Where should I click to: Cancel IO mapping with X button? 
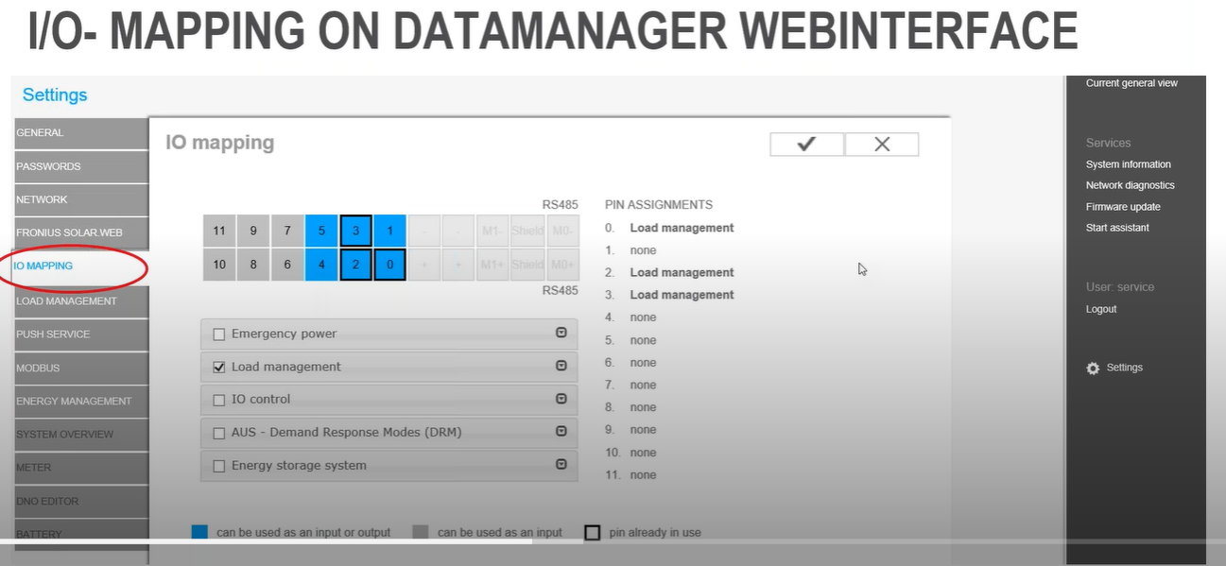(882, 144)
